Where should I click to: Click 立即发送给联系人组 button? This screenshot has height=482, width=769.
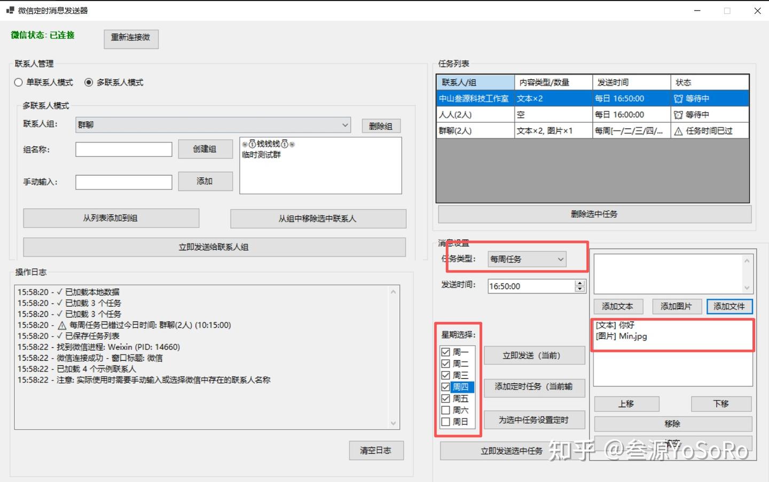point(214,247)
